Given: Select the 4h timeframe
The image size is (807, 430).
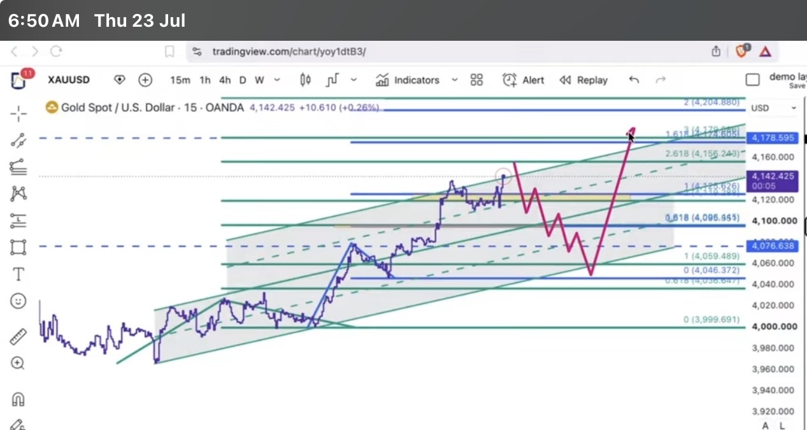Looking at the screenshot, I should [x=225, y=80].
